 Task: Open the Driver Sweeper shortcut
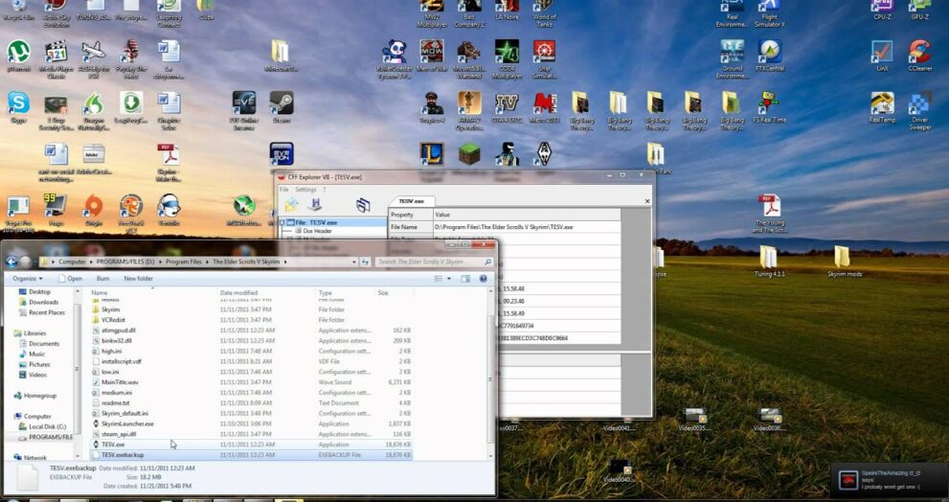919,103
